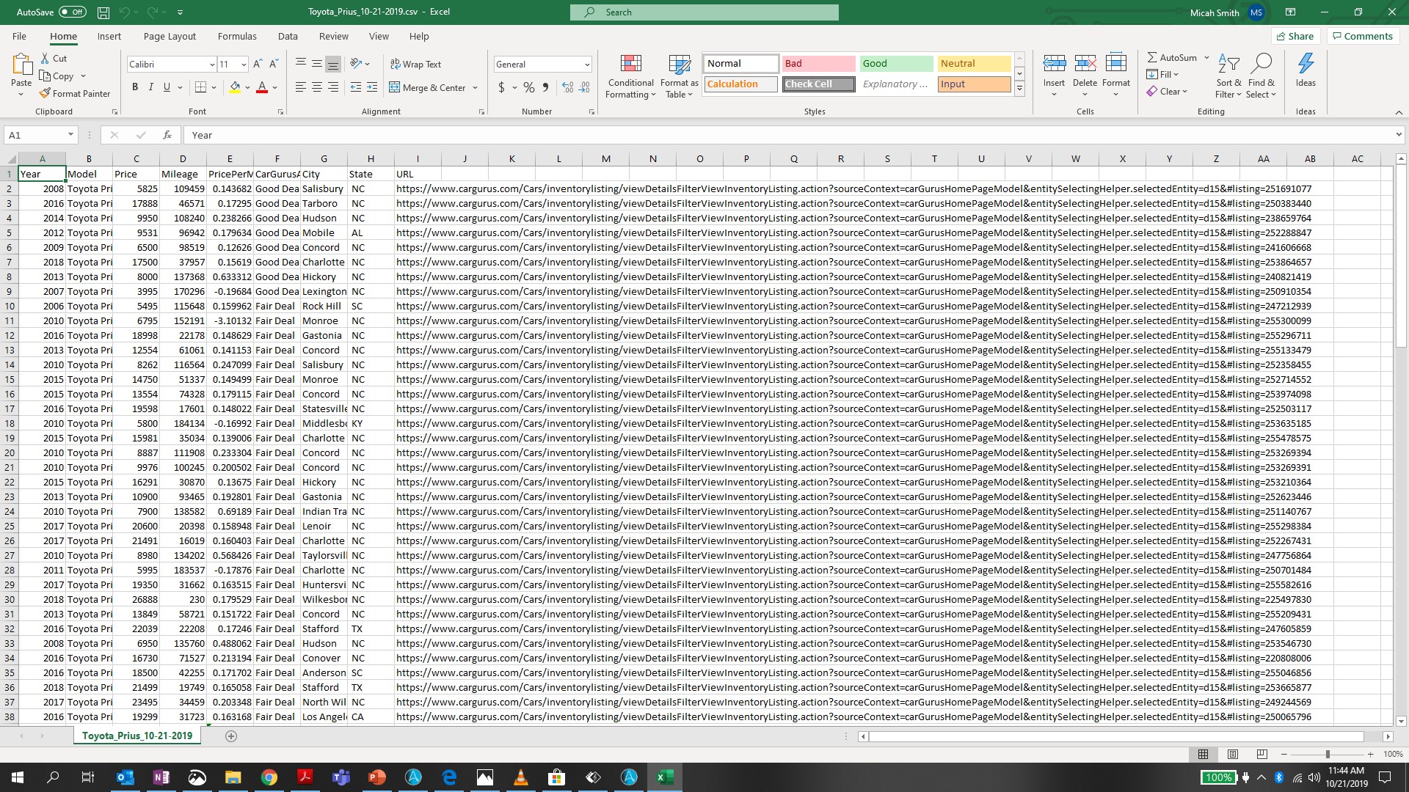This screenshot has height=792, width=1409.
Task: Open the Formulas ribbon tab
Action: 237,36
